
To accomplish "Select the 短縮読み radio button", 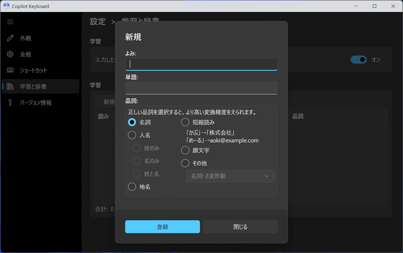I will 185,122.
